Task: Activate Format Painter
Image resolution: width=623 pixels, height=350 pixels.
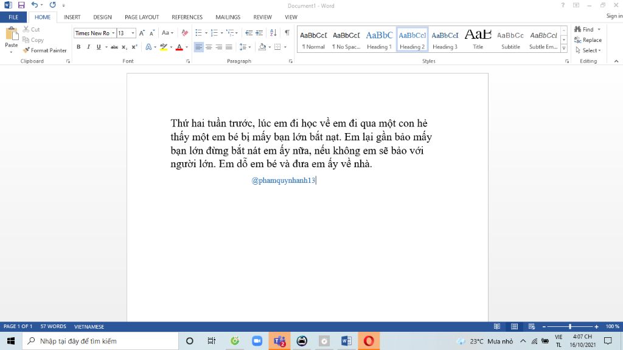Action: tap(44, 50)
